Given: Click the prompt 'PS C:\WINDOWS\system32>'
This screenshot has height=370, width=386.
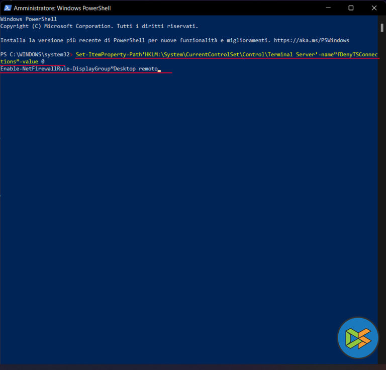Looking at the screenshot, I should coord(36,54).
